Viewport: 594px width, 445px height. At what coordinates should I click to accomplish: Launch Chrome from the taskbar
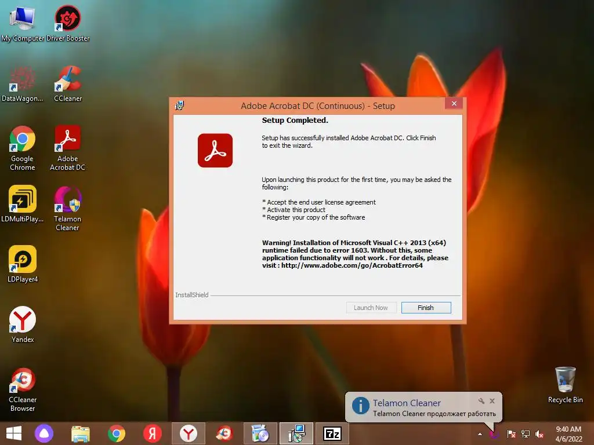pyautogui.click(x=116, y=433)
